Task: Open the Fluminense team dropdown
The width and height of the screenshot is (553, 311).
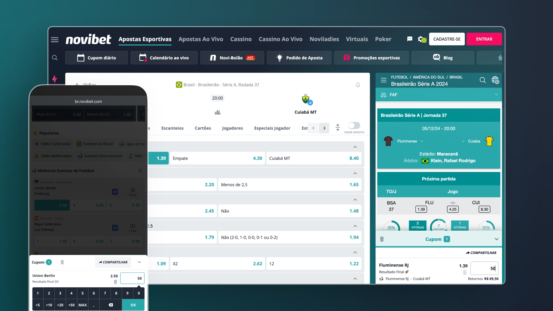Action: pos(422,141)
